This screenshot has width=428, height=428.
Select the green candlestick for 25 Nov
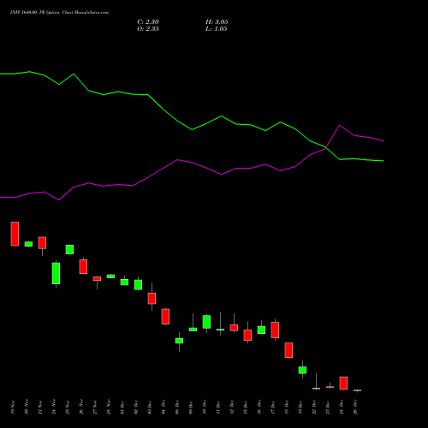pyautogui.click(x=69, y=249)
